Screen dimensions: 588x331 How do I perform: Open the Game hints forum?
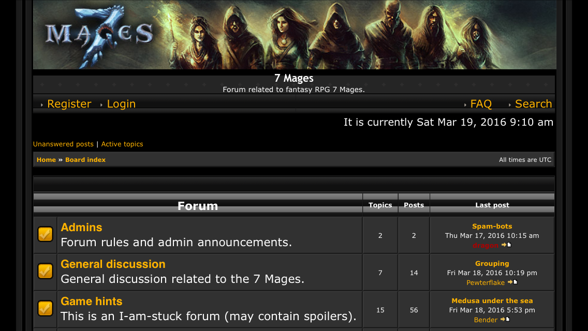92,301
